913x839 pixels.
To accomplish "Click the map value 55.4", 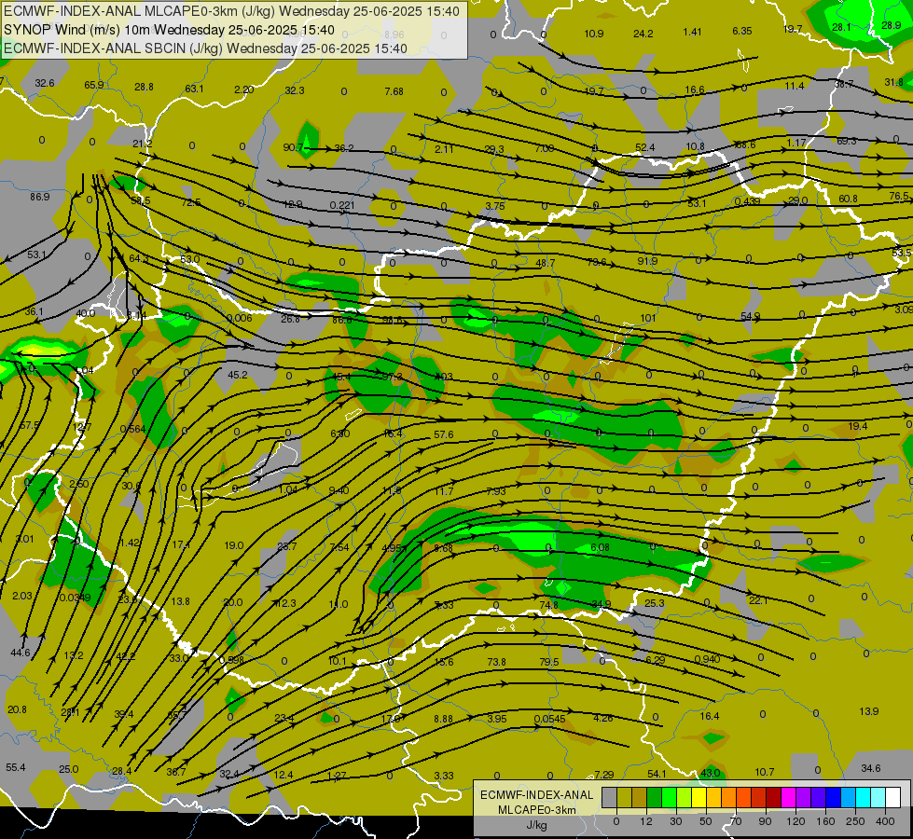I will (16, 767).
